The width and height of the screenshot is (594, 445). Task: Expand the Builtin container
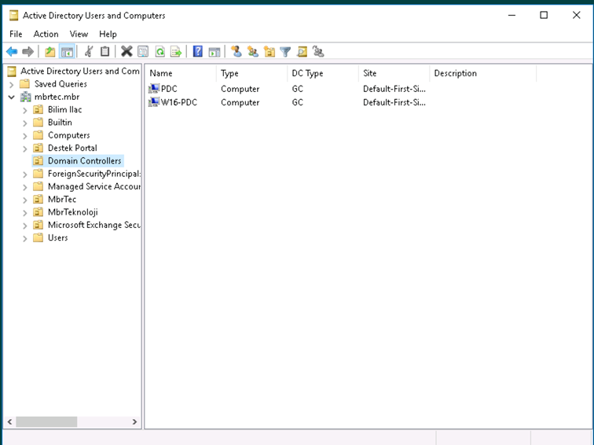[x=25, y=123]
